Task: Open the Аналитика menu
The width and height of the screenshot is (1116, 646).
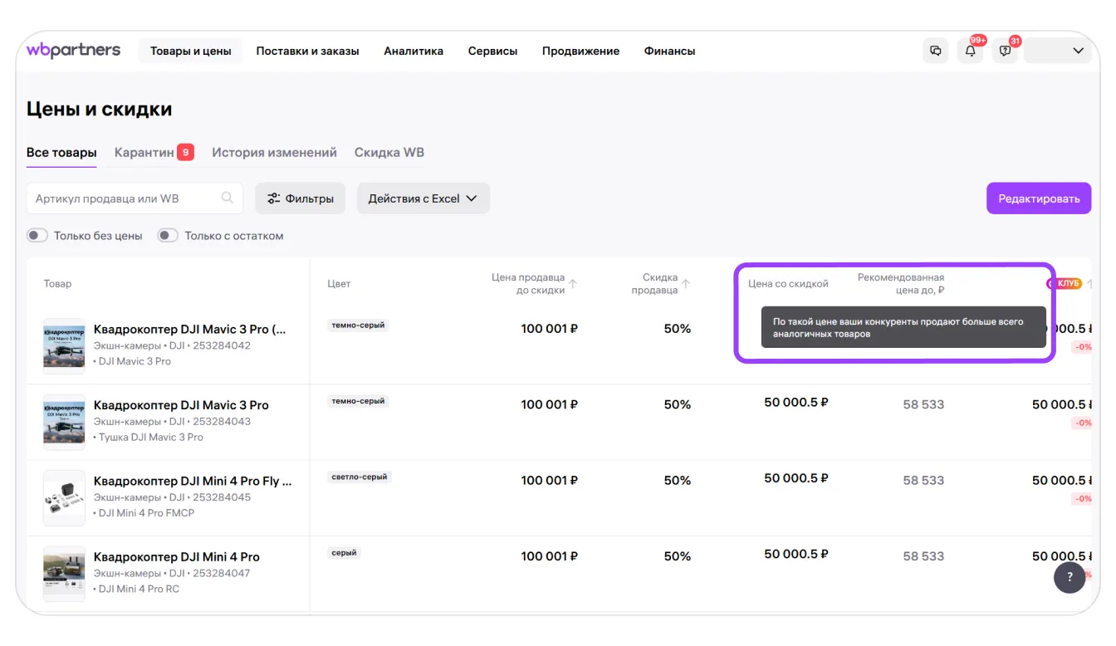Action: (414, 51)
